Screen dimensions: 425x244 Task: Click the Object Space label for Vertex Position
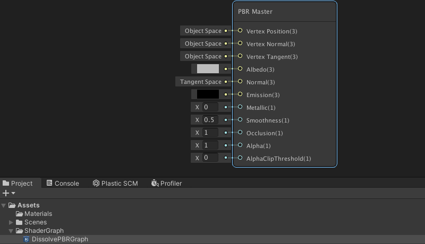click(x=203, y=31)
